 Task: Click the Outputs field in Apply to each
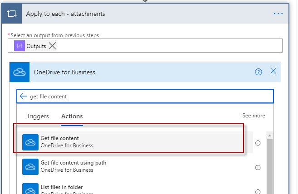pyautogui.click(x=168, y=46)
